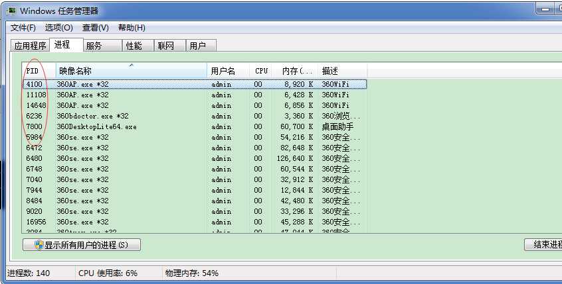Image resolution: width=562 pixels, height=284 pixels.
Task: Open the 性能 tab
Action: (x=138, y=46)
